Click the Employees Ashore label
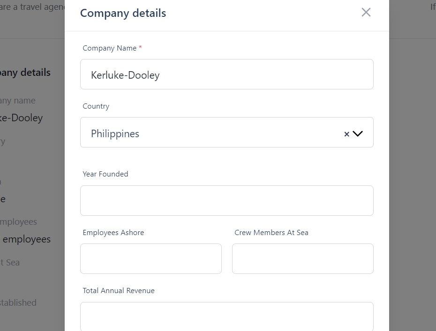Screen dimensions: 436x331 [113, 232]
